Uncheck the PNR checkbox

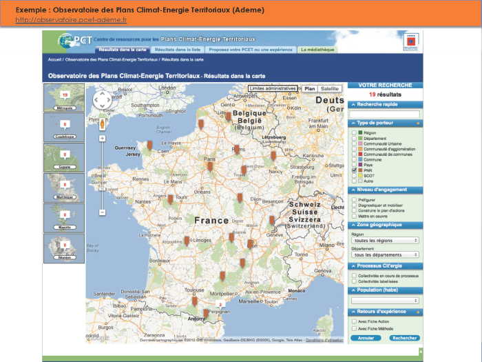[354, 170]
